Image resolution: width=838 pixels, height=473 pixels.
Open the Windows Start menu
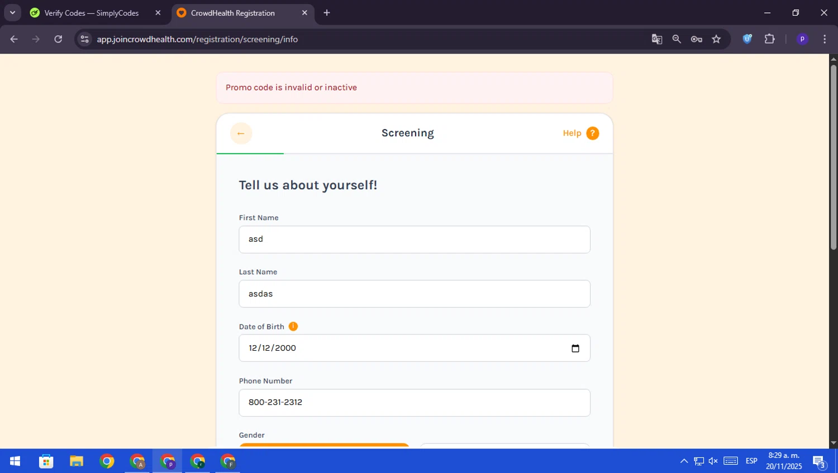point(15,461)
